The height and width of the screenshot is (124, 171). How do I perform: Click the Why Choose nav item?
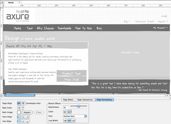[45, 28]
